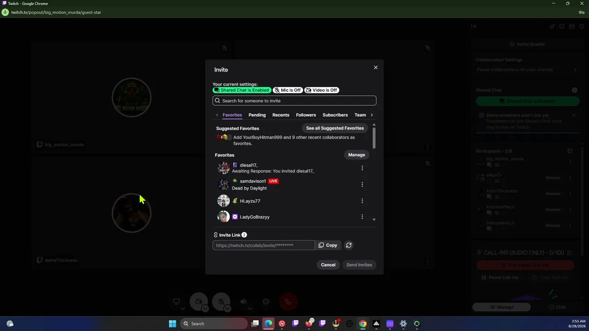Remove xMyaTV from participants

tap(553, 178)
